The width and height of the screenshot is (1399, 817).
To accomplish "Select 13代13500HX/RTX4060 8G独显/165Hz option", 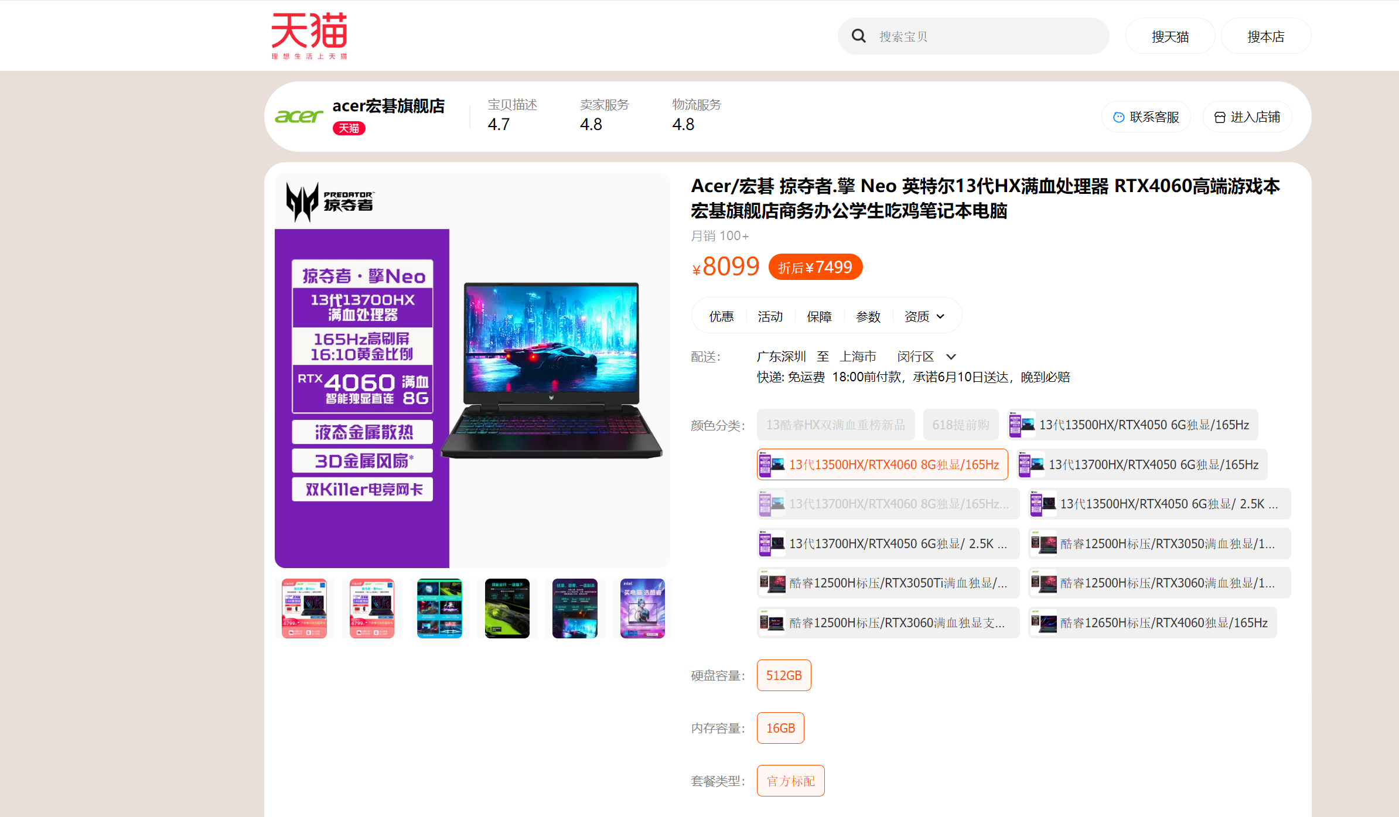I will click(x=882, y=464).
